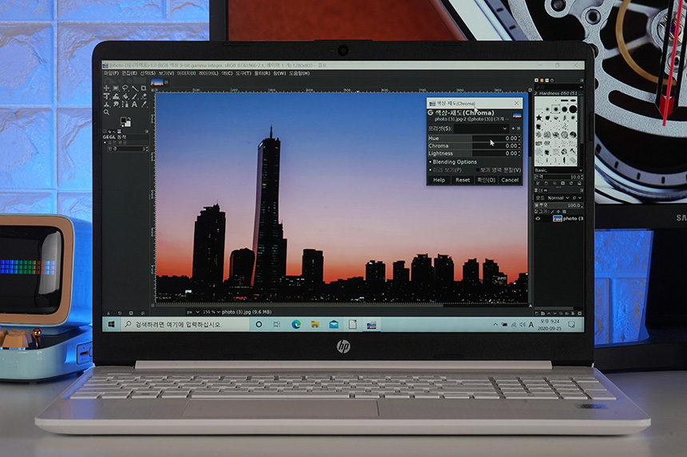This screenshot has height=457, width=687.
Task: Show hidden icons chevron in system tray
Action: click(495, 325)
